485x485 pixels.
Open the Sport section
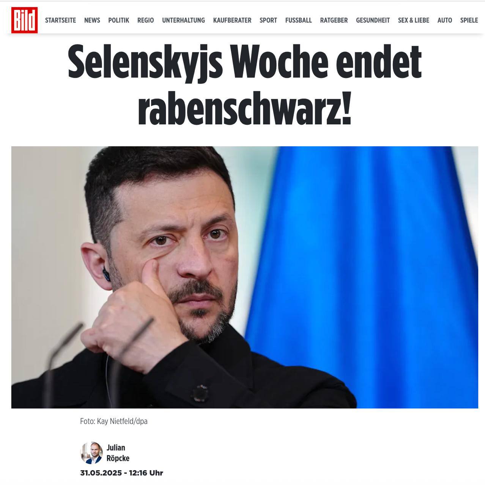tap(268, 20)
